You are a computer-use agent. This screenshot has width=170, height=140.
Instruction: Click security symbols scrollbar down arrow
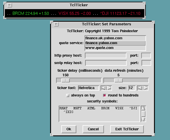click(x=143, y=120)
